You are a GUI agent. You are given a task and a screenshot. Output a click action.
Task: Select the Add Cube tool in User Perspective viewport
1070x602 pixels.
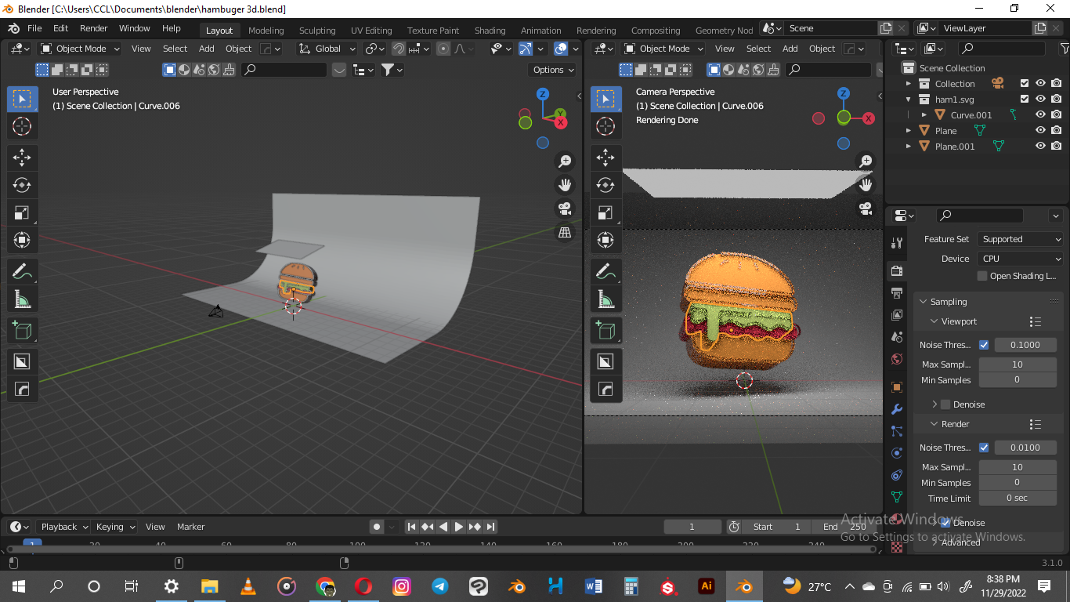[x=21, y=331]
